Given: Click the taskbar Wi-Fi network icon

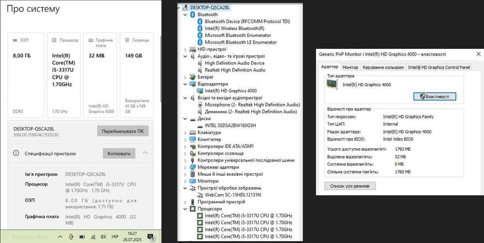Looking at the screenshot, I should 93,237.
